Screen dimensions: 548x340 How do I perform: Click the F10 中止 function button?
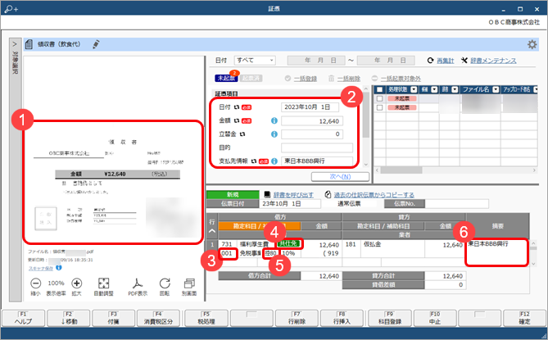(x=435, y=318)
